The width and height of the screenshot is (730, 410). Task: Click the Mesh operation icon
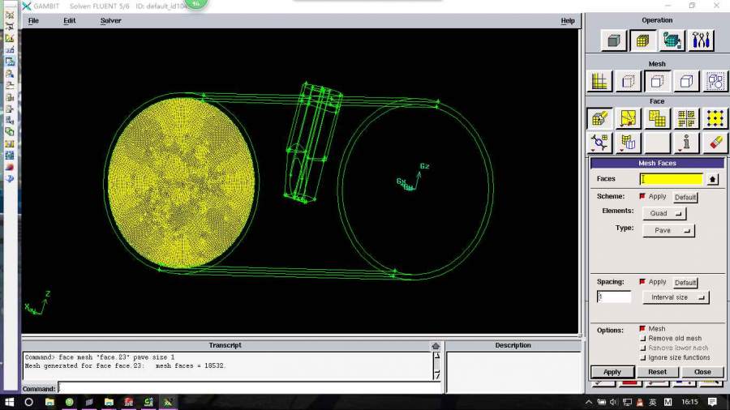tap(643, 40)
